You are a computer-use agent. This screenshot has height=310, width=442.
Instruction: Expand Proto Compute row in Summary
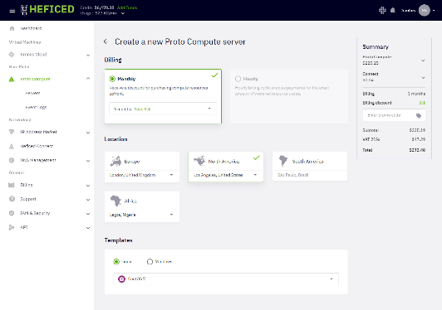click(x=423, y=61)
